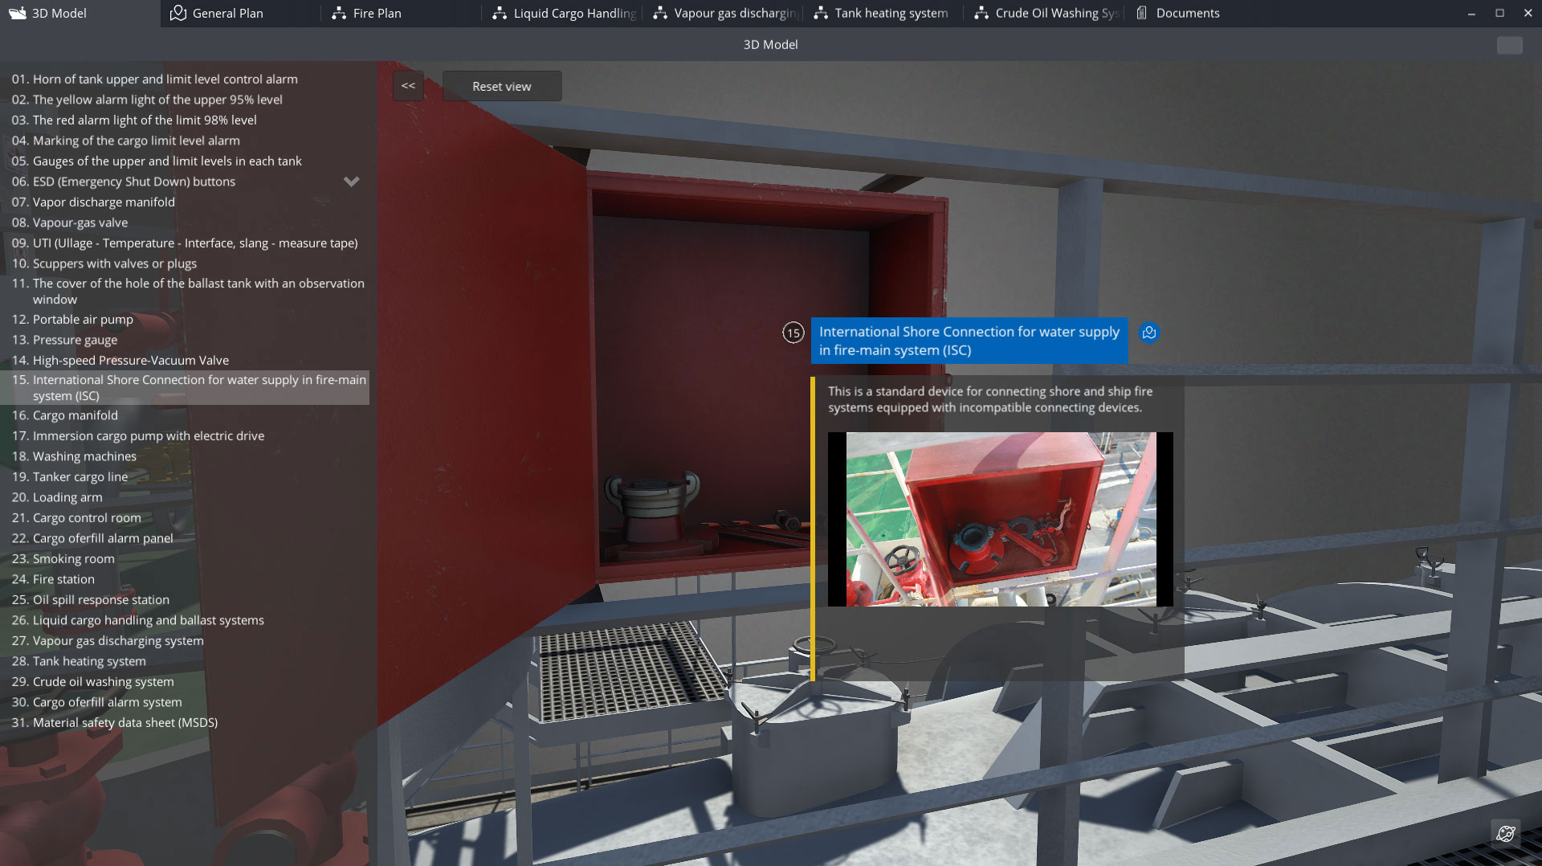
Task: Collapse the item list with << button
Action: point(408,86)
